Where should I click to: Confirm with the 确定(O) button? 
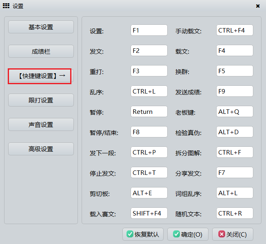point(188,234)
